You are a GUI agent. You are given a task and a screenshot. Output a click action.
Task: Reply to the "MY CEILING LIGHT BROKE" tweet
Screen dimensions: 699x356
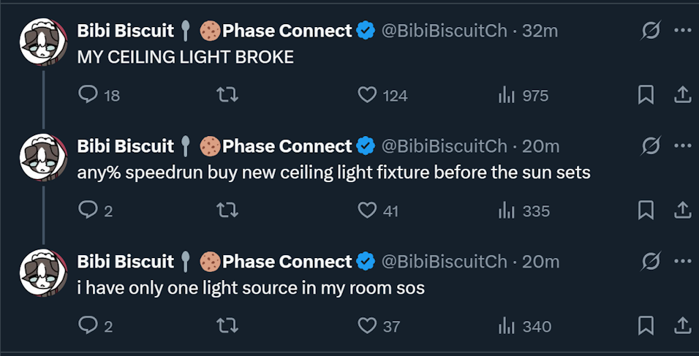[x=88, y=95]
